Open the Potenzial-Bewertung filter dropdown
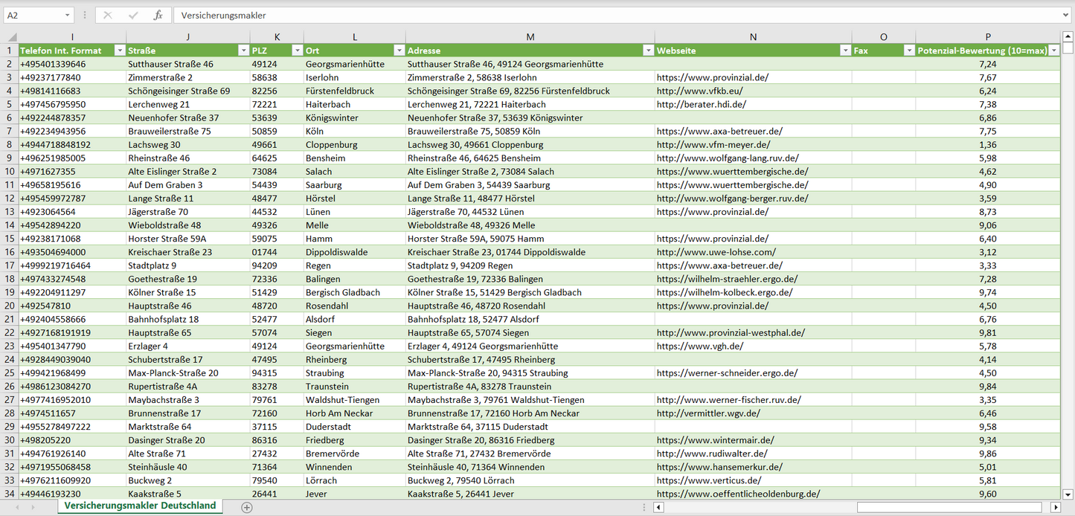Screen dimensions: 1075x516 (x=1053, y=51)
